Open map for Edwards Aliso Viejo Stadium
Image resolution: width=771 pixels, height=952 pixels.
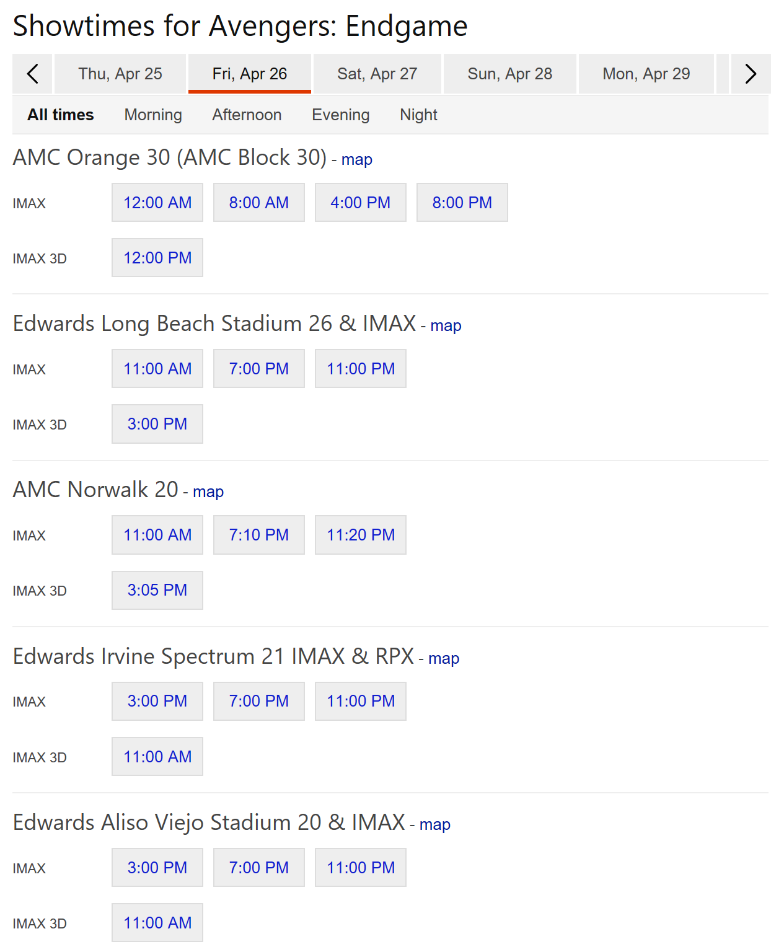[434, 825]
